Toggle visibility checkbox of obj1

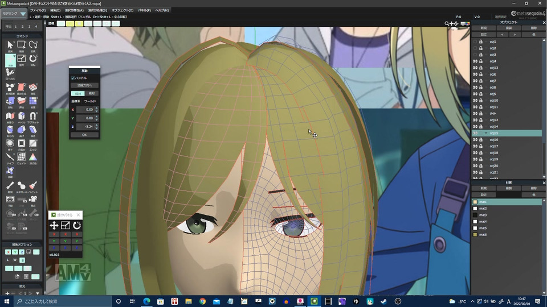(x=475, y=42)
